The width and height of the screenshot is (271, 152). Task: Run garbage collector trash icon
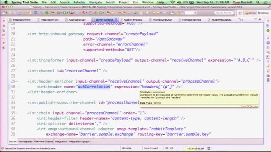(x=209, y=148)
